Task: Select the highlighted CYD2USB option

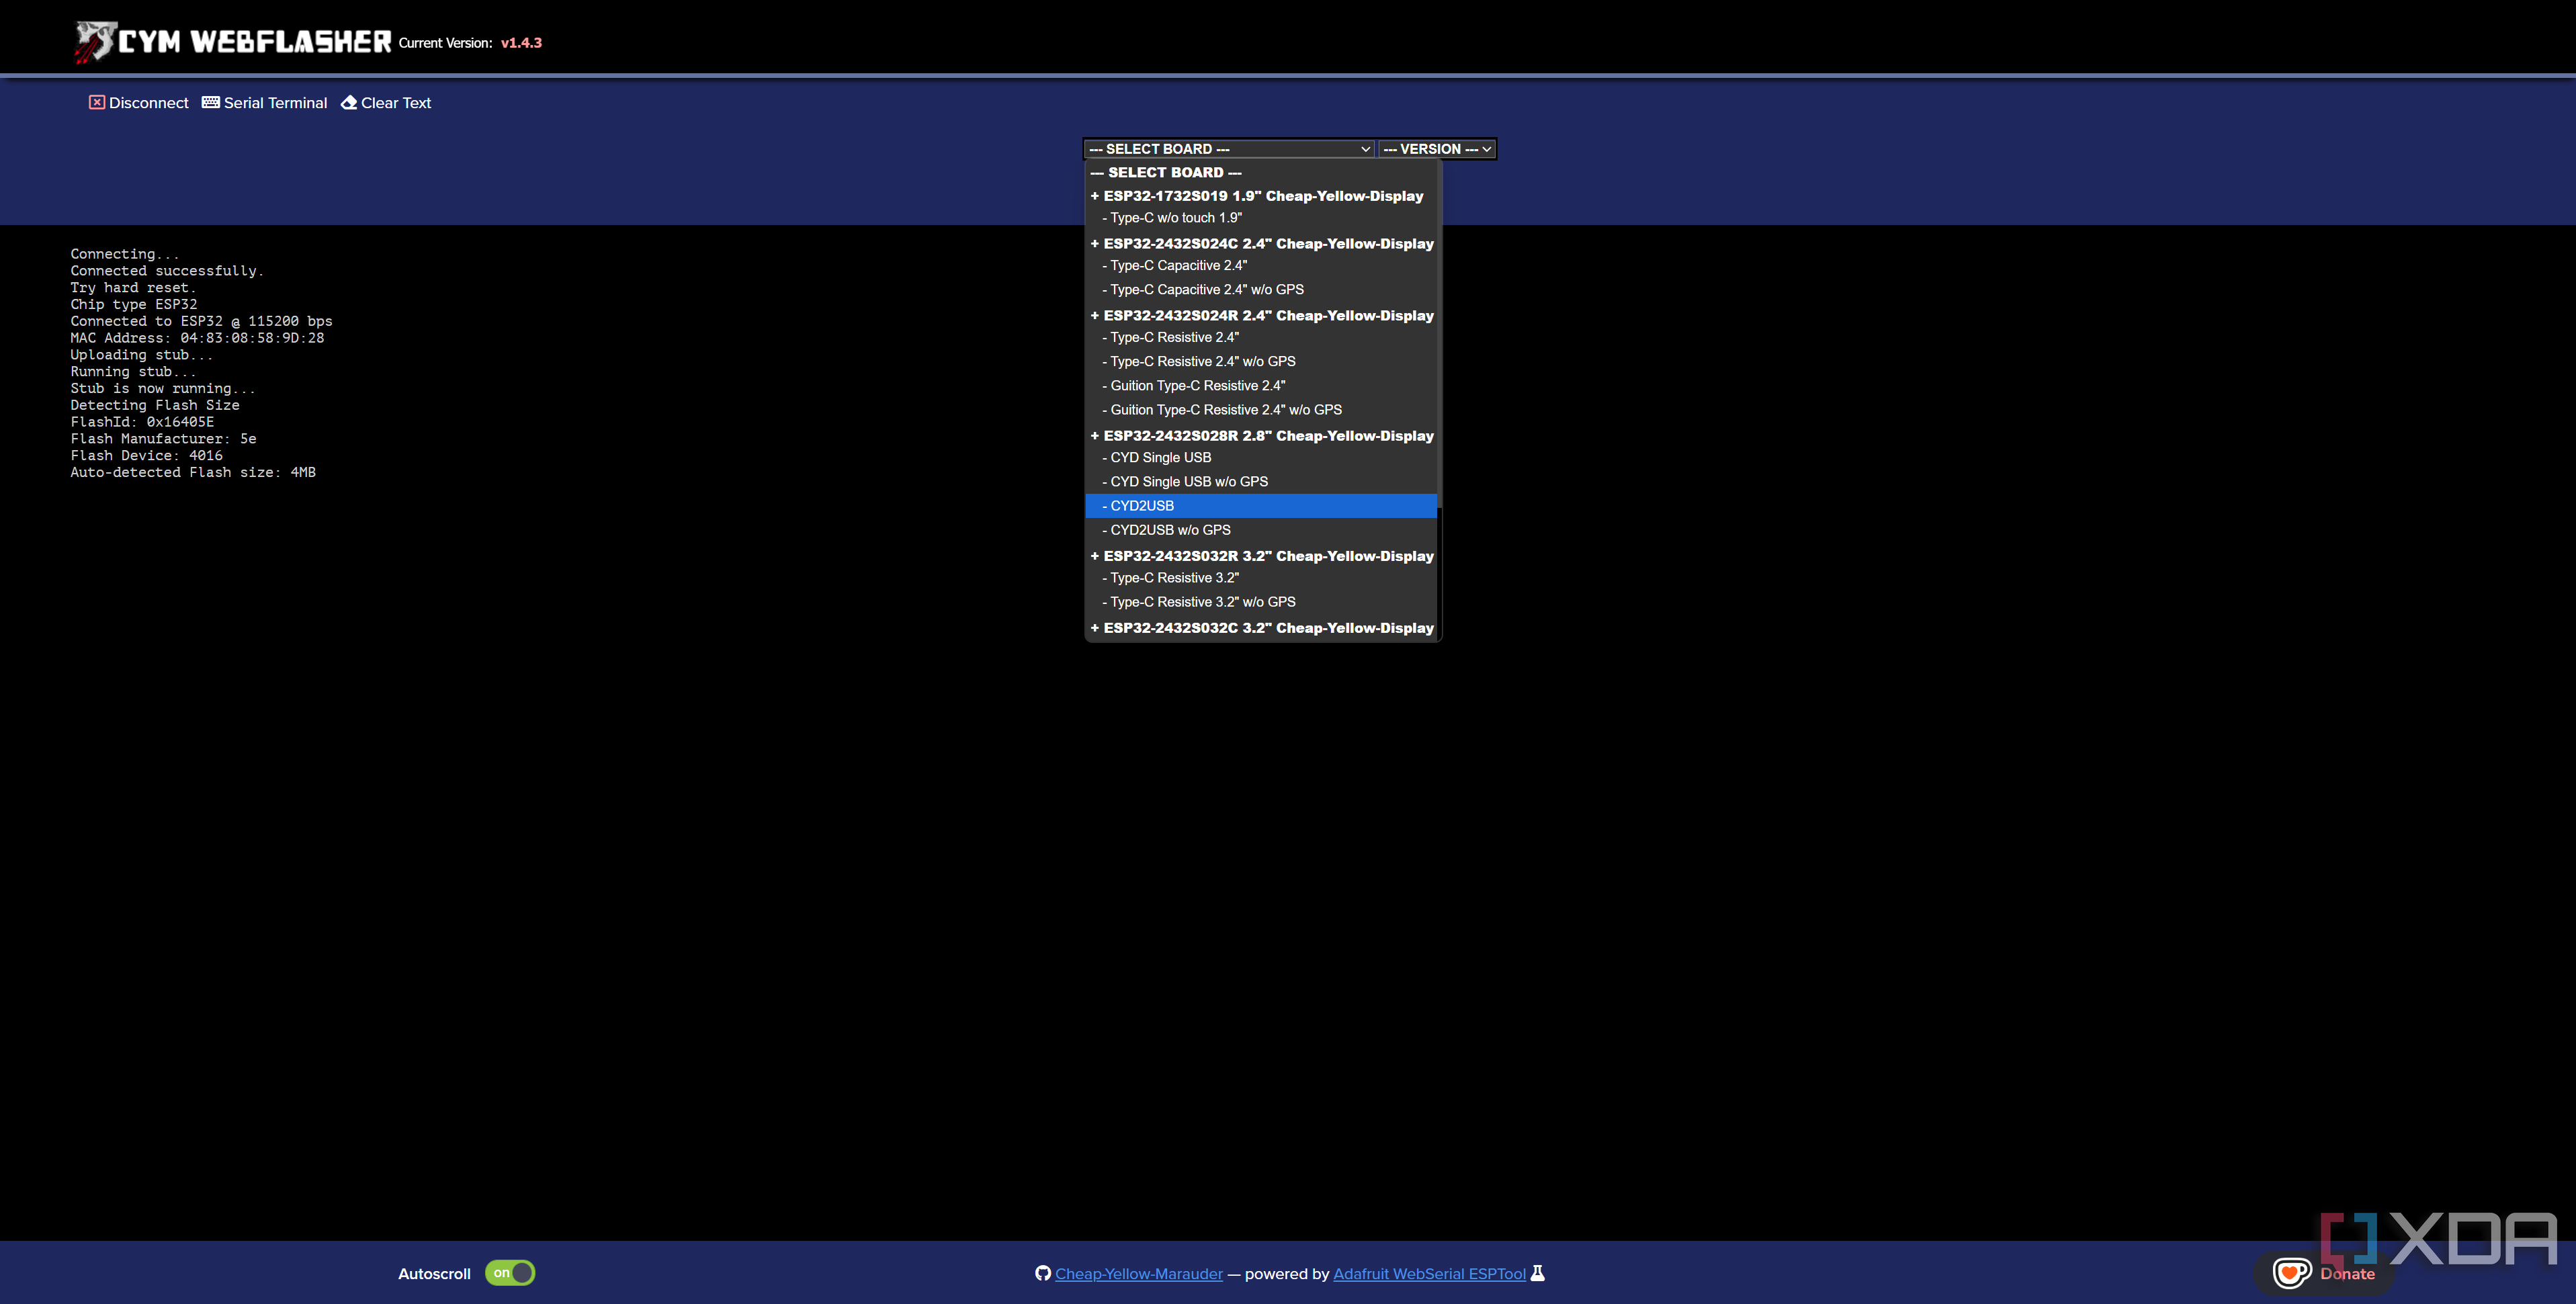Action: point(1261,506)
